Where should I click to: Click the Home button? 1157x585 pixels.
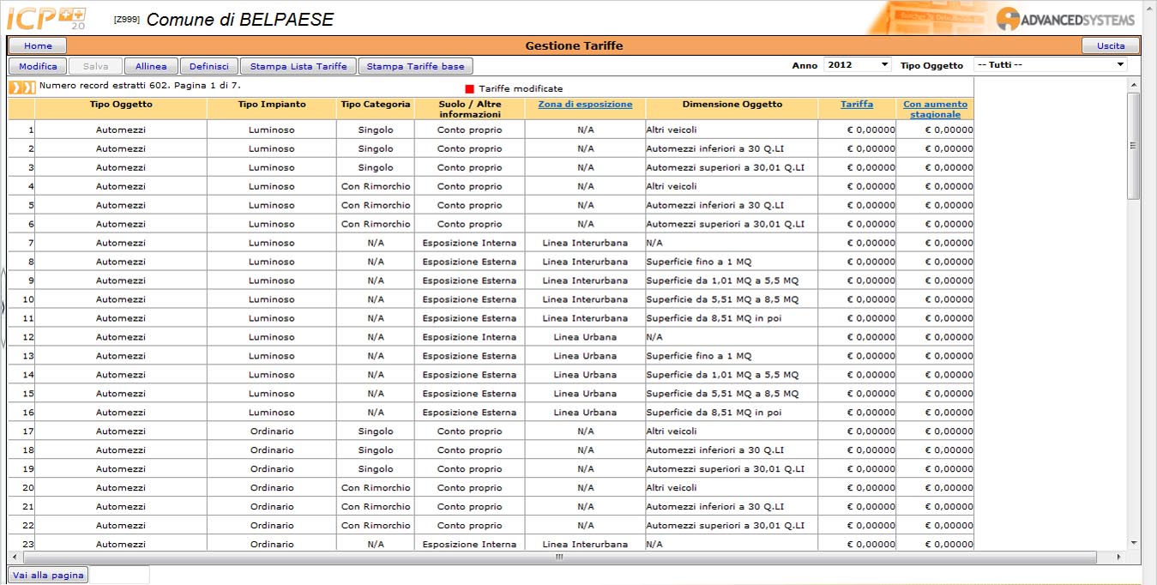click(x=38, y=45)
